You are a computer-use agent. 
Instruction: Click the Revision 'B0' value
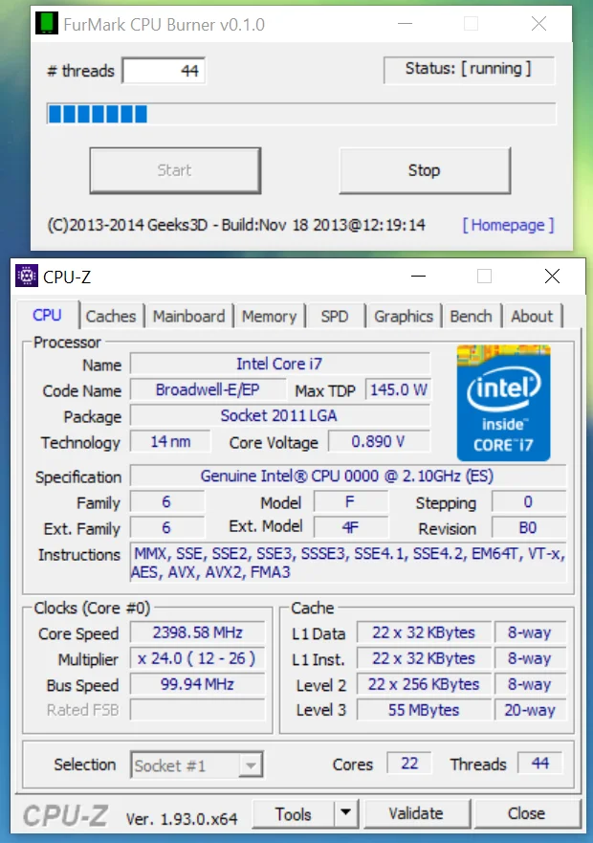click(x=528, y=528)
